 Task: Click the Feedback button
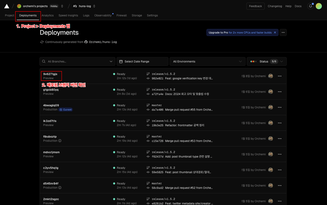(255, 6)
